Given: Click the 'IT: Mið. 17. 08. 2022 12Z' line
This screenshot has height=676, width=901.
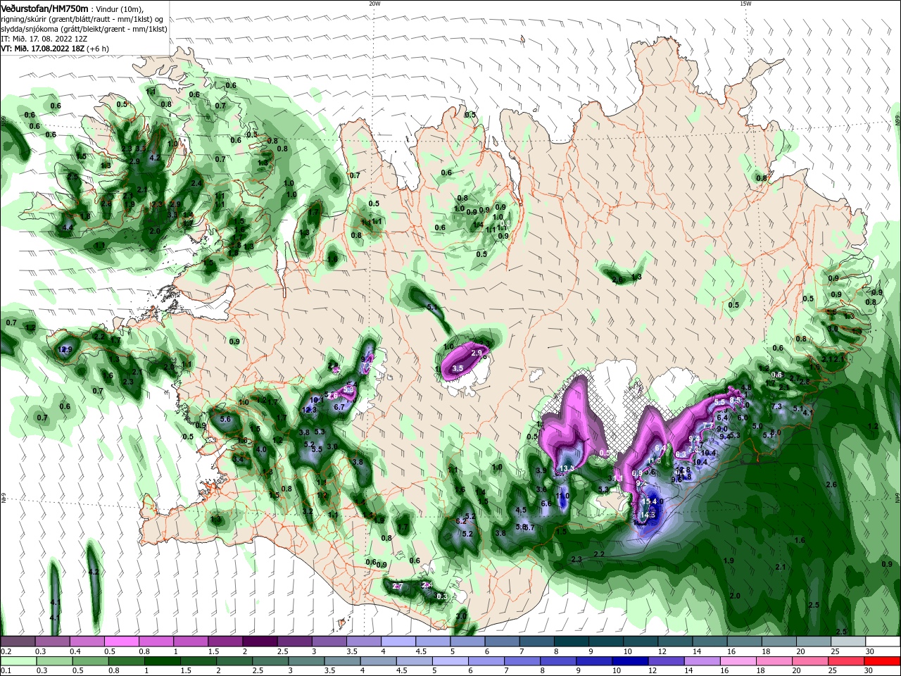Looking at the screenshot, I should (44, 39).
